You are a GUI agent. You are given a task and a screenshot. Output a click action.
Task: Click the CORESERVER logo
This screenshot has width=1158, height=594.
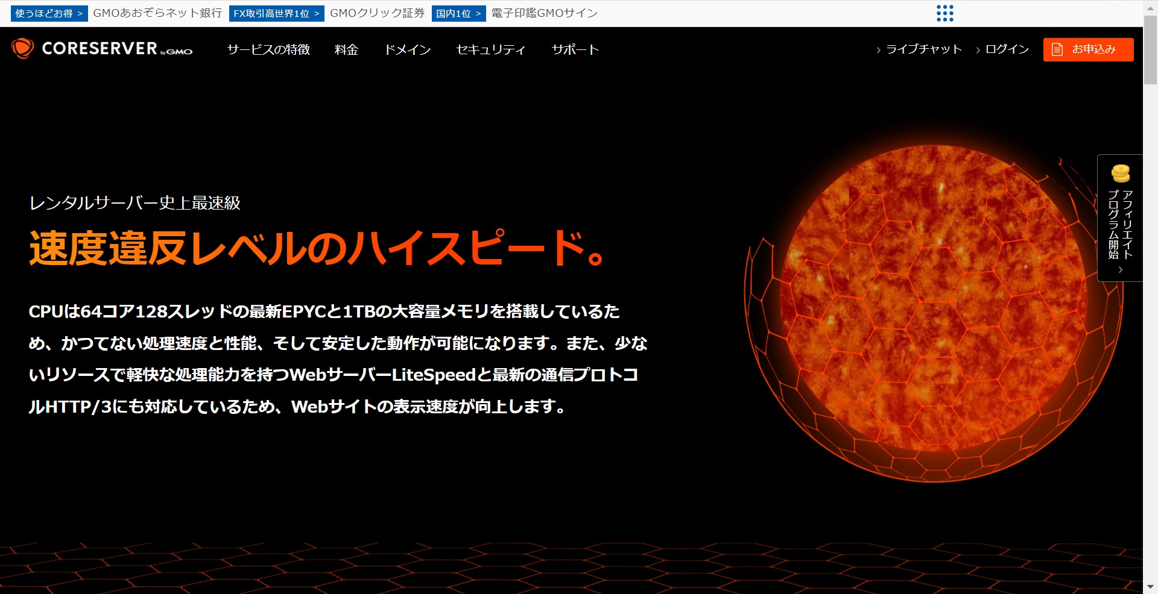pyautogui.click(x=102, y=49)
